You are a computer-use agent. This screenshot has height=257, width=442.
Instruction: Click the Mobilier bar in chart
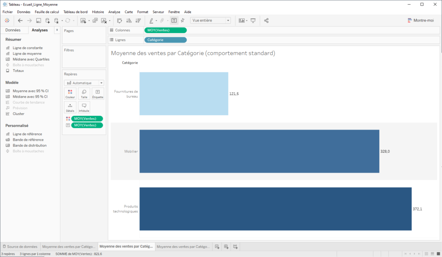(259, 151)
